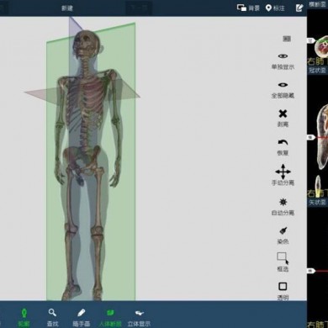The width and height of the screenshot is (328, 328).
Task: Activate the 手动分离 move-arrows tool
Action: coord(283,172)
